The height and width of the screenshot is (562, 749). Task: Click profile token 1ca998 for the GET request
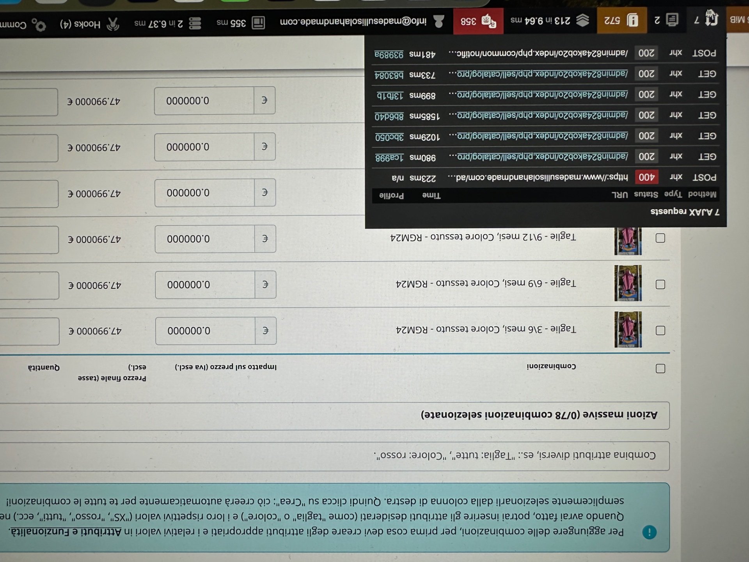coord(389,158)
